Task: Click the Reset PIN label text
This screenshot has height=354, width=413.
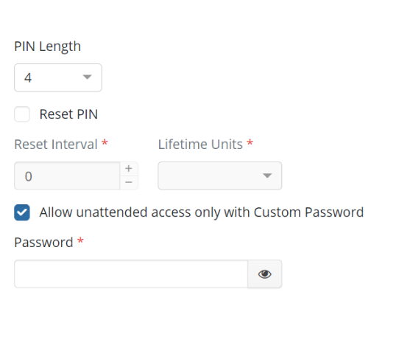Action: tap(68, 114)
